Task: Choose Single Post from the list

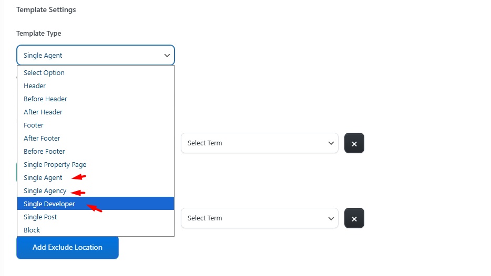Action: pos(40,217)
